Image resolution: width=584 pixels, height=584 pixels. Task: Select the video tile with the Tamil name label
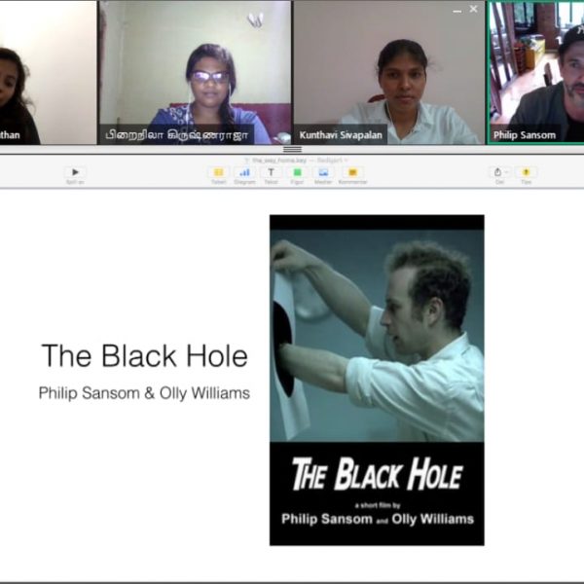click(x=195, y=73)
